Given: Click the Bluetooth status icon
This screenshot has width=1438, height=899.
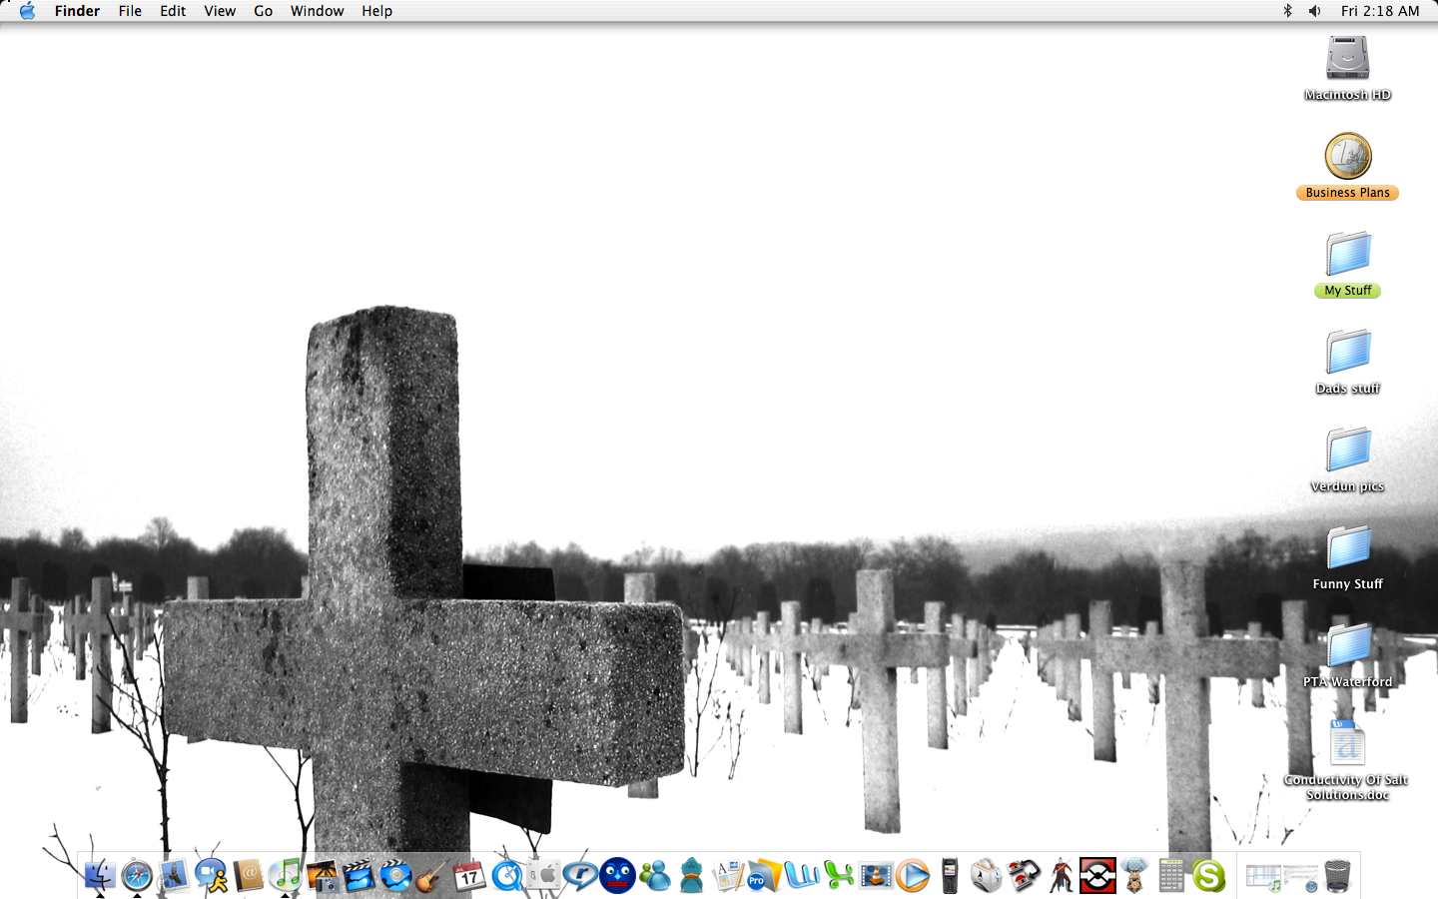Looking at the screenshot, I should click(x=1287, y=11).
